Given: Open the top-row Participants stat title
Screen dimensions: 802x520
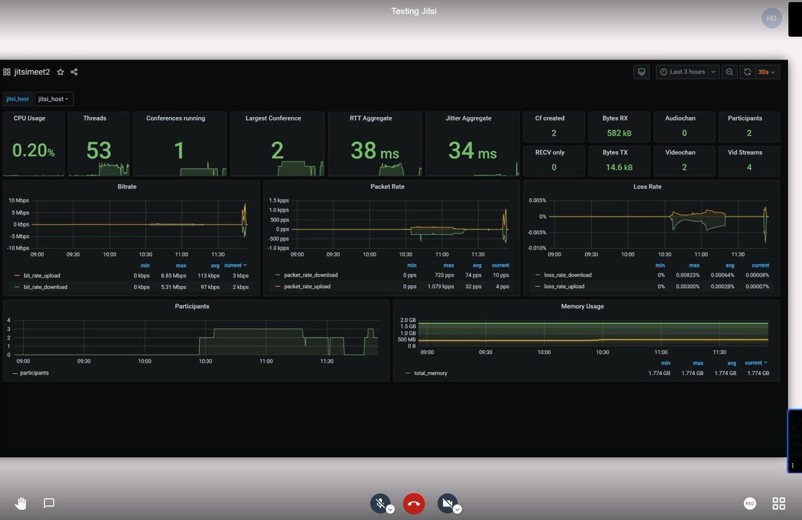Looking at the screenshot, I should tap(745, 118).
